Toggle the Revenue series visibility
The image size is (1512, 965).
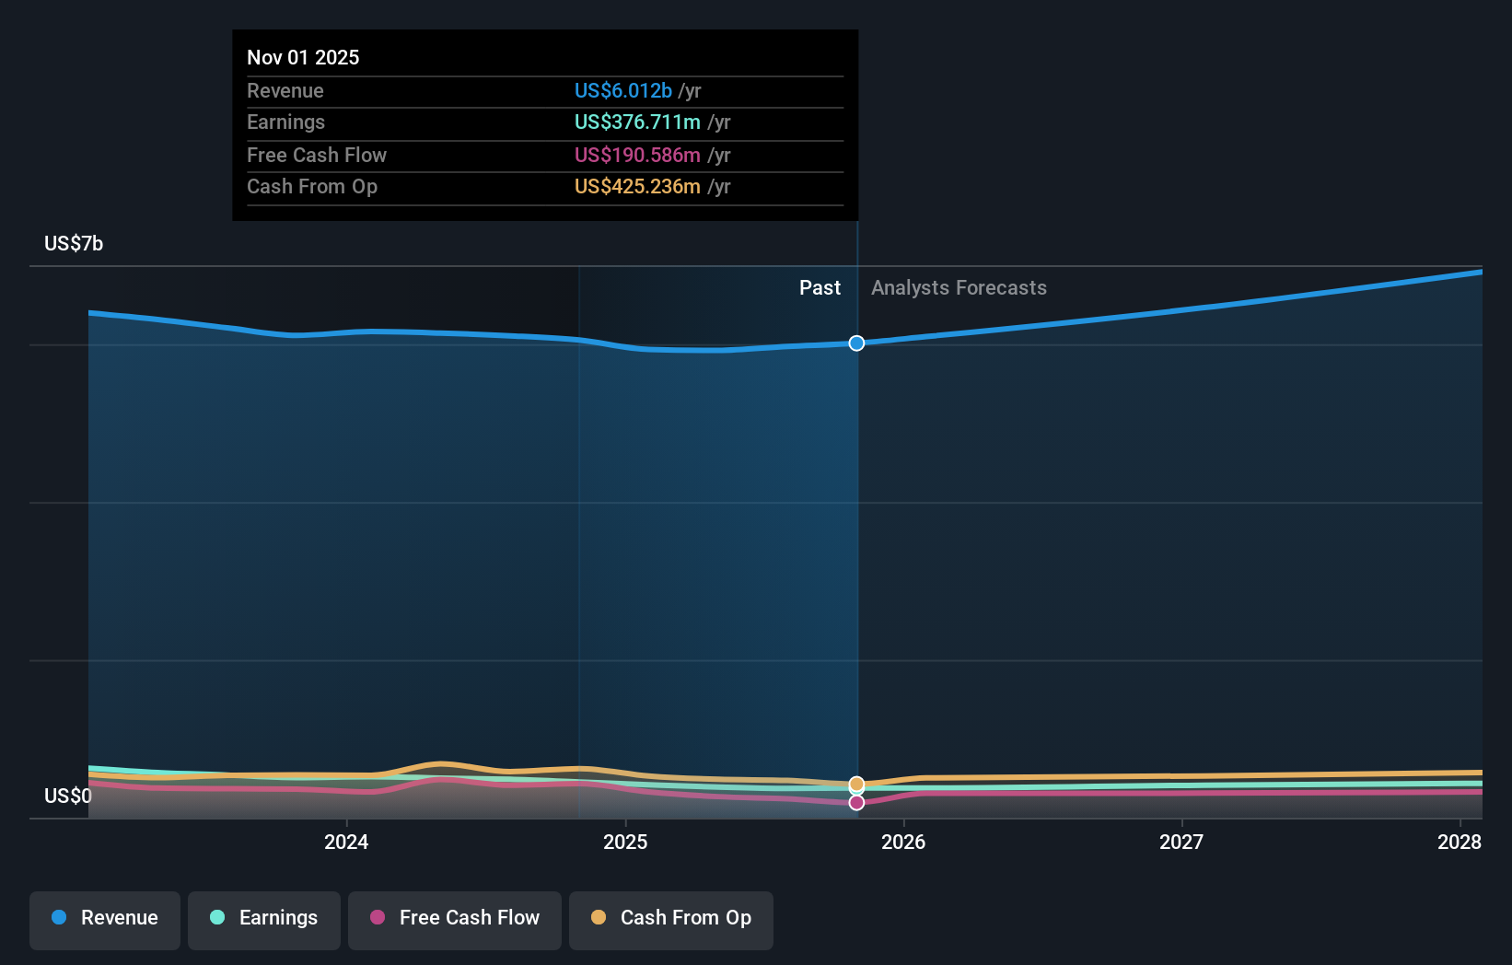point(104,919)
